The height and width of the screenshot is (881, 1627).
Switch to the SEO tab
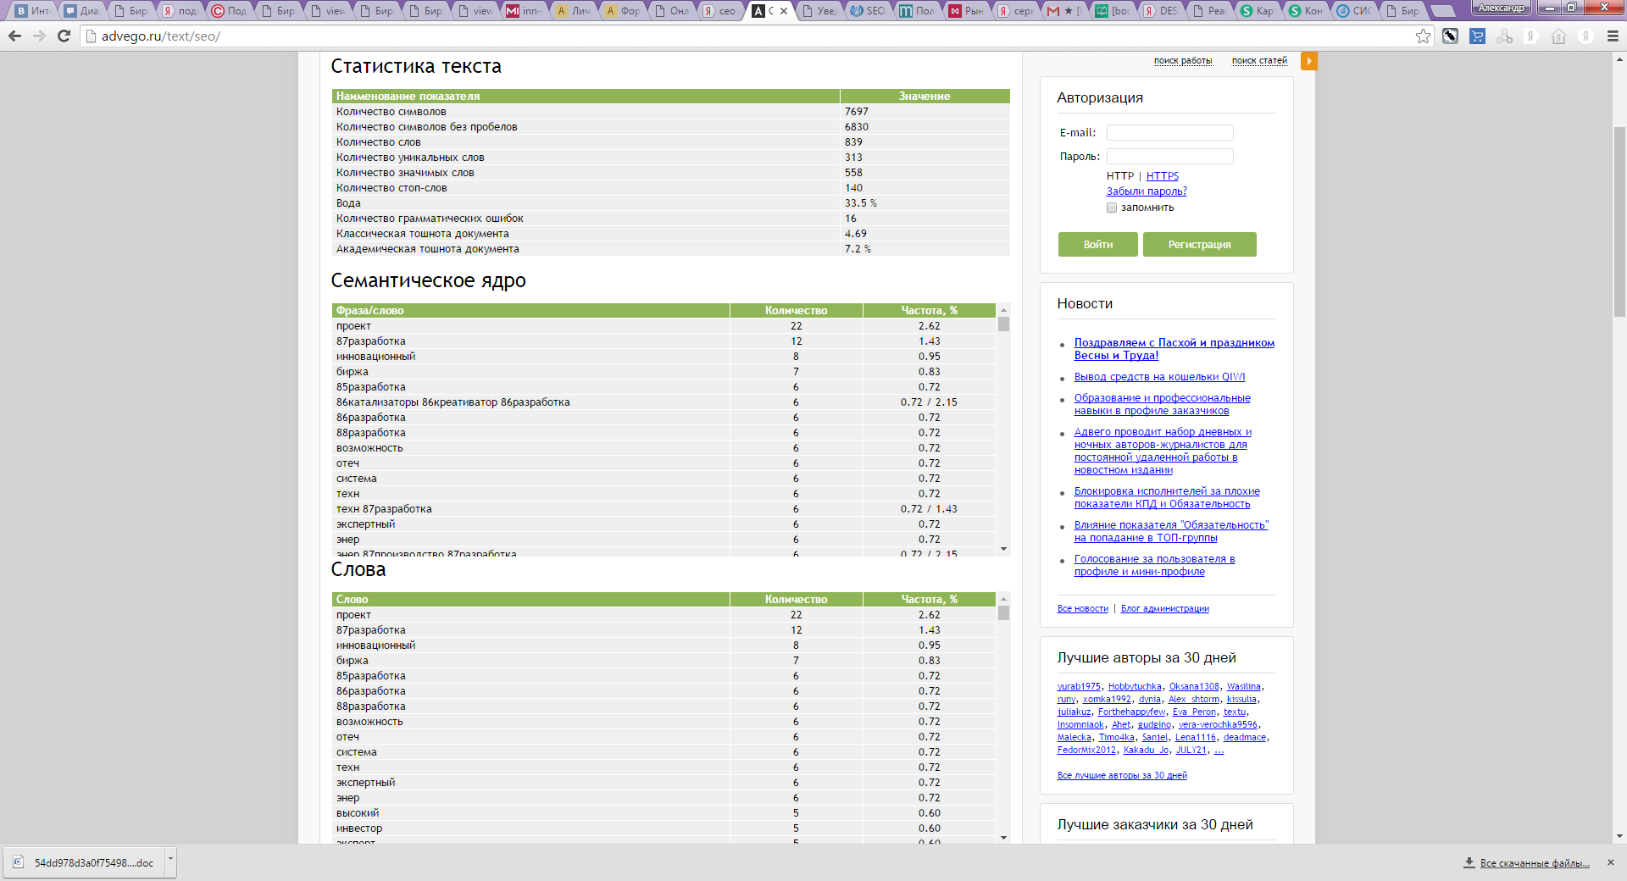coord(868,11)
